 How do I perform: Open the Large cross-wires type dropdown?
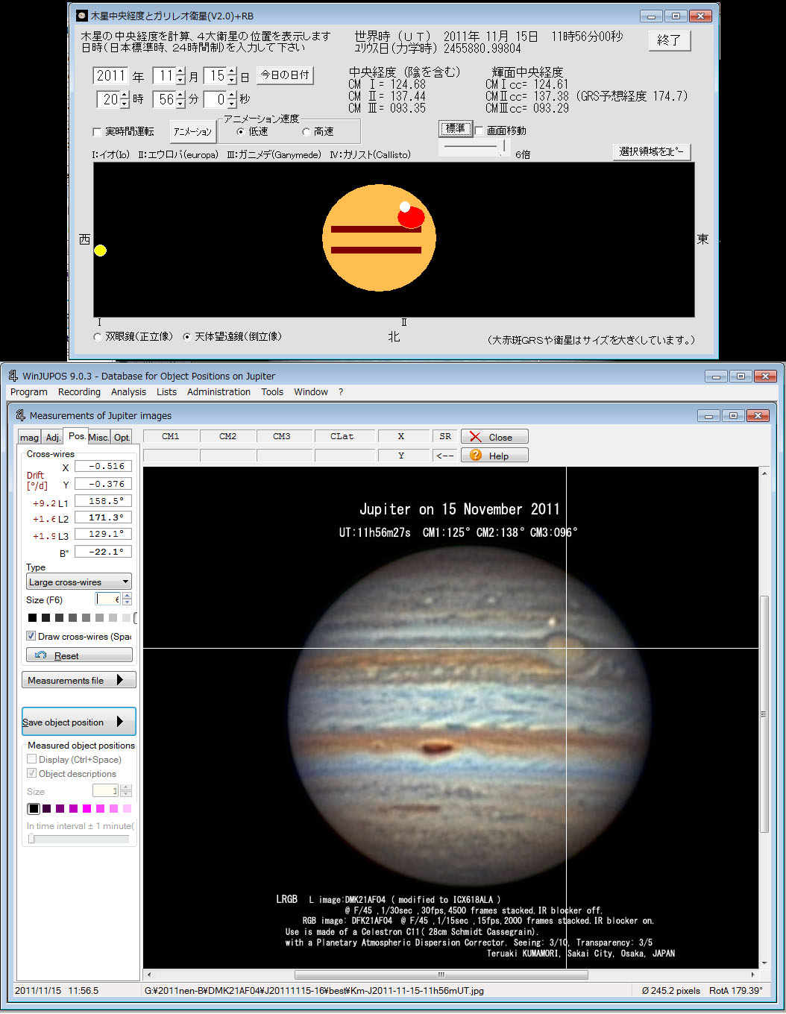coord(125,582)
